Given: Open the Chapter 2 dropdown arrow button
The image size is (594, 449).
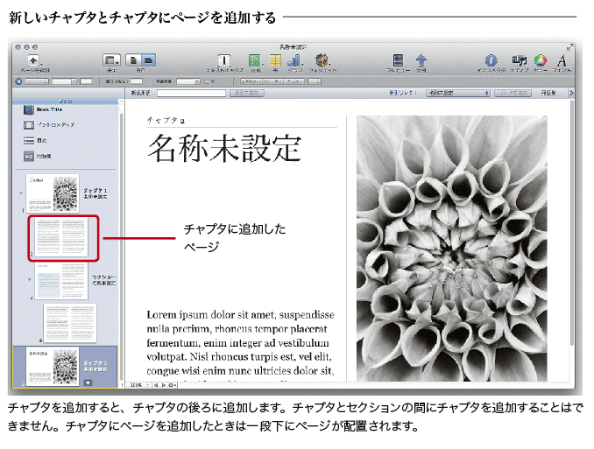Looking at the screenshot, I should coord(88,382).
